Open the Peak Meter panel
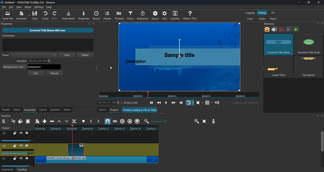Viewport: 324px width, 172px height. [x=69, y=16]
